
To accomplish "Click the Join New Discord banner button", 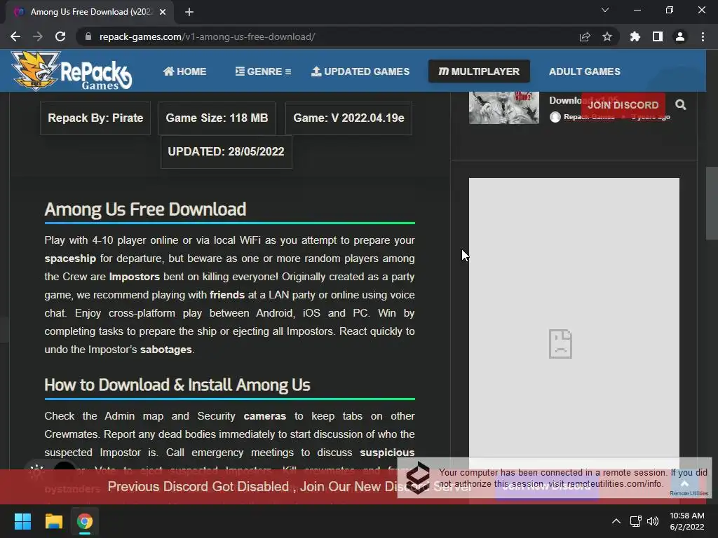I will tap(547, 487).
